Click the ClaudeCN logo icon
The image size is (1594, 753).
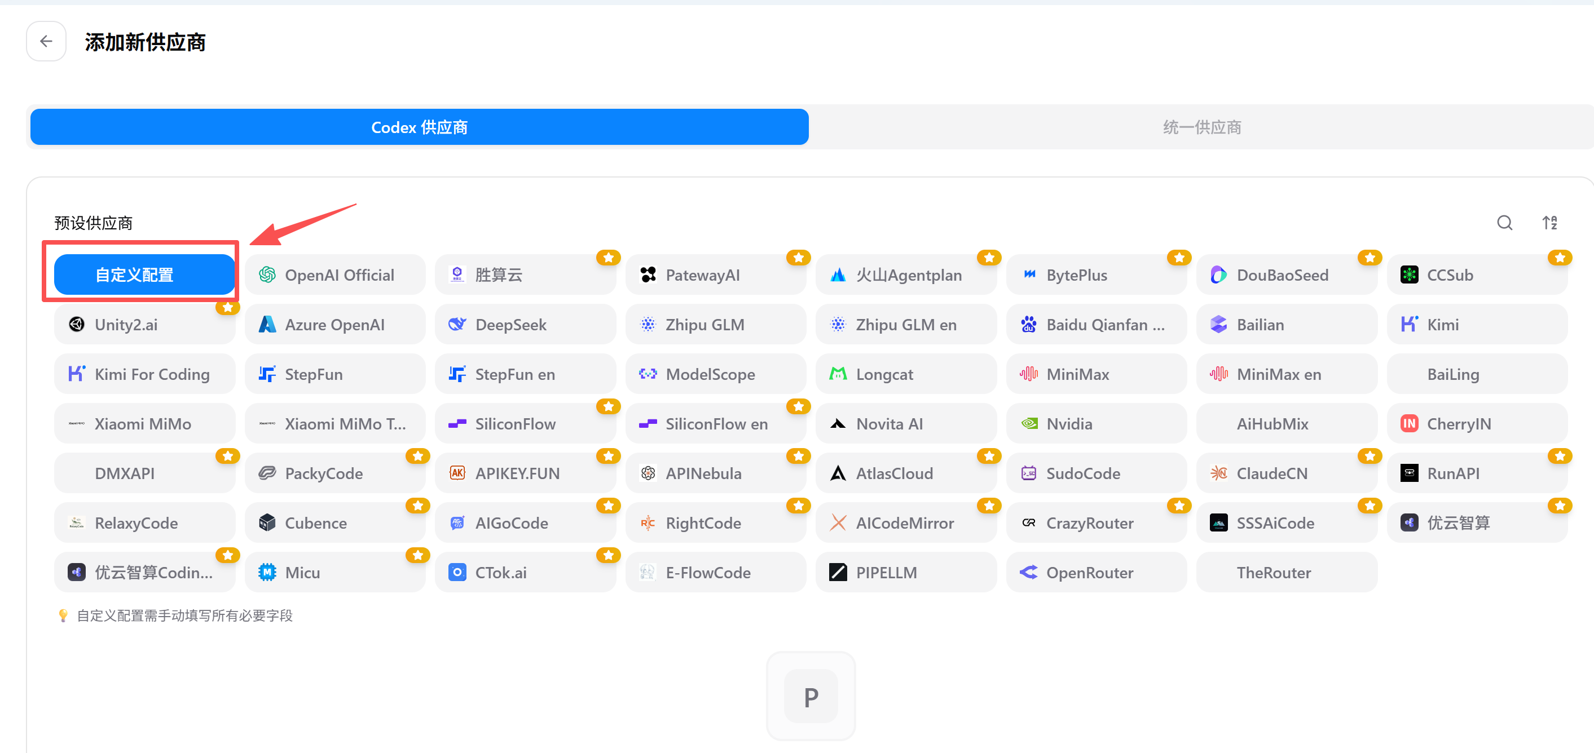coord(1218,473)
